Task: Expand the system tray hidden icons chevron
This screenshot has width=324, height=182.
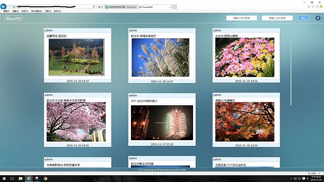Action: click(x=292, y=178)
